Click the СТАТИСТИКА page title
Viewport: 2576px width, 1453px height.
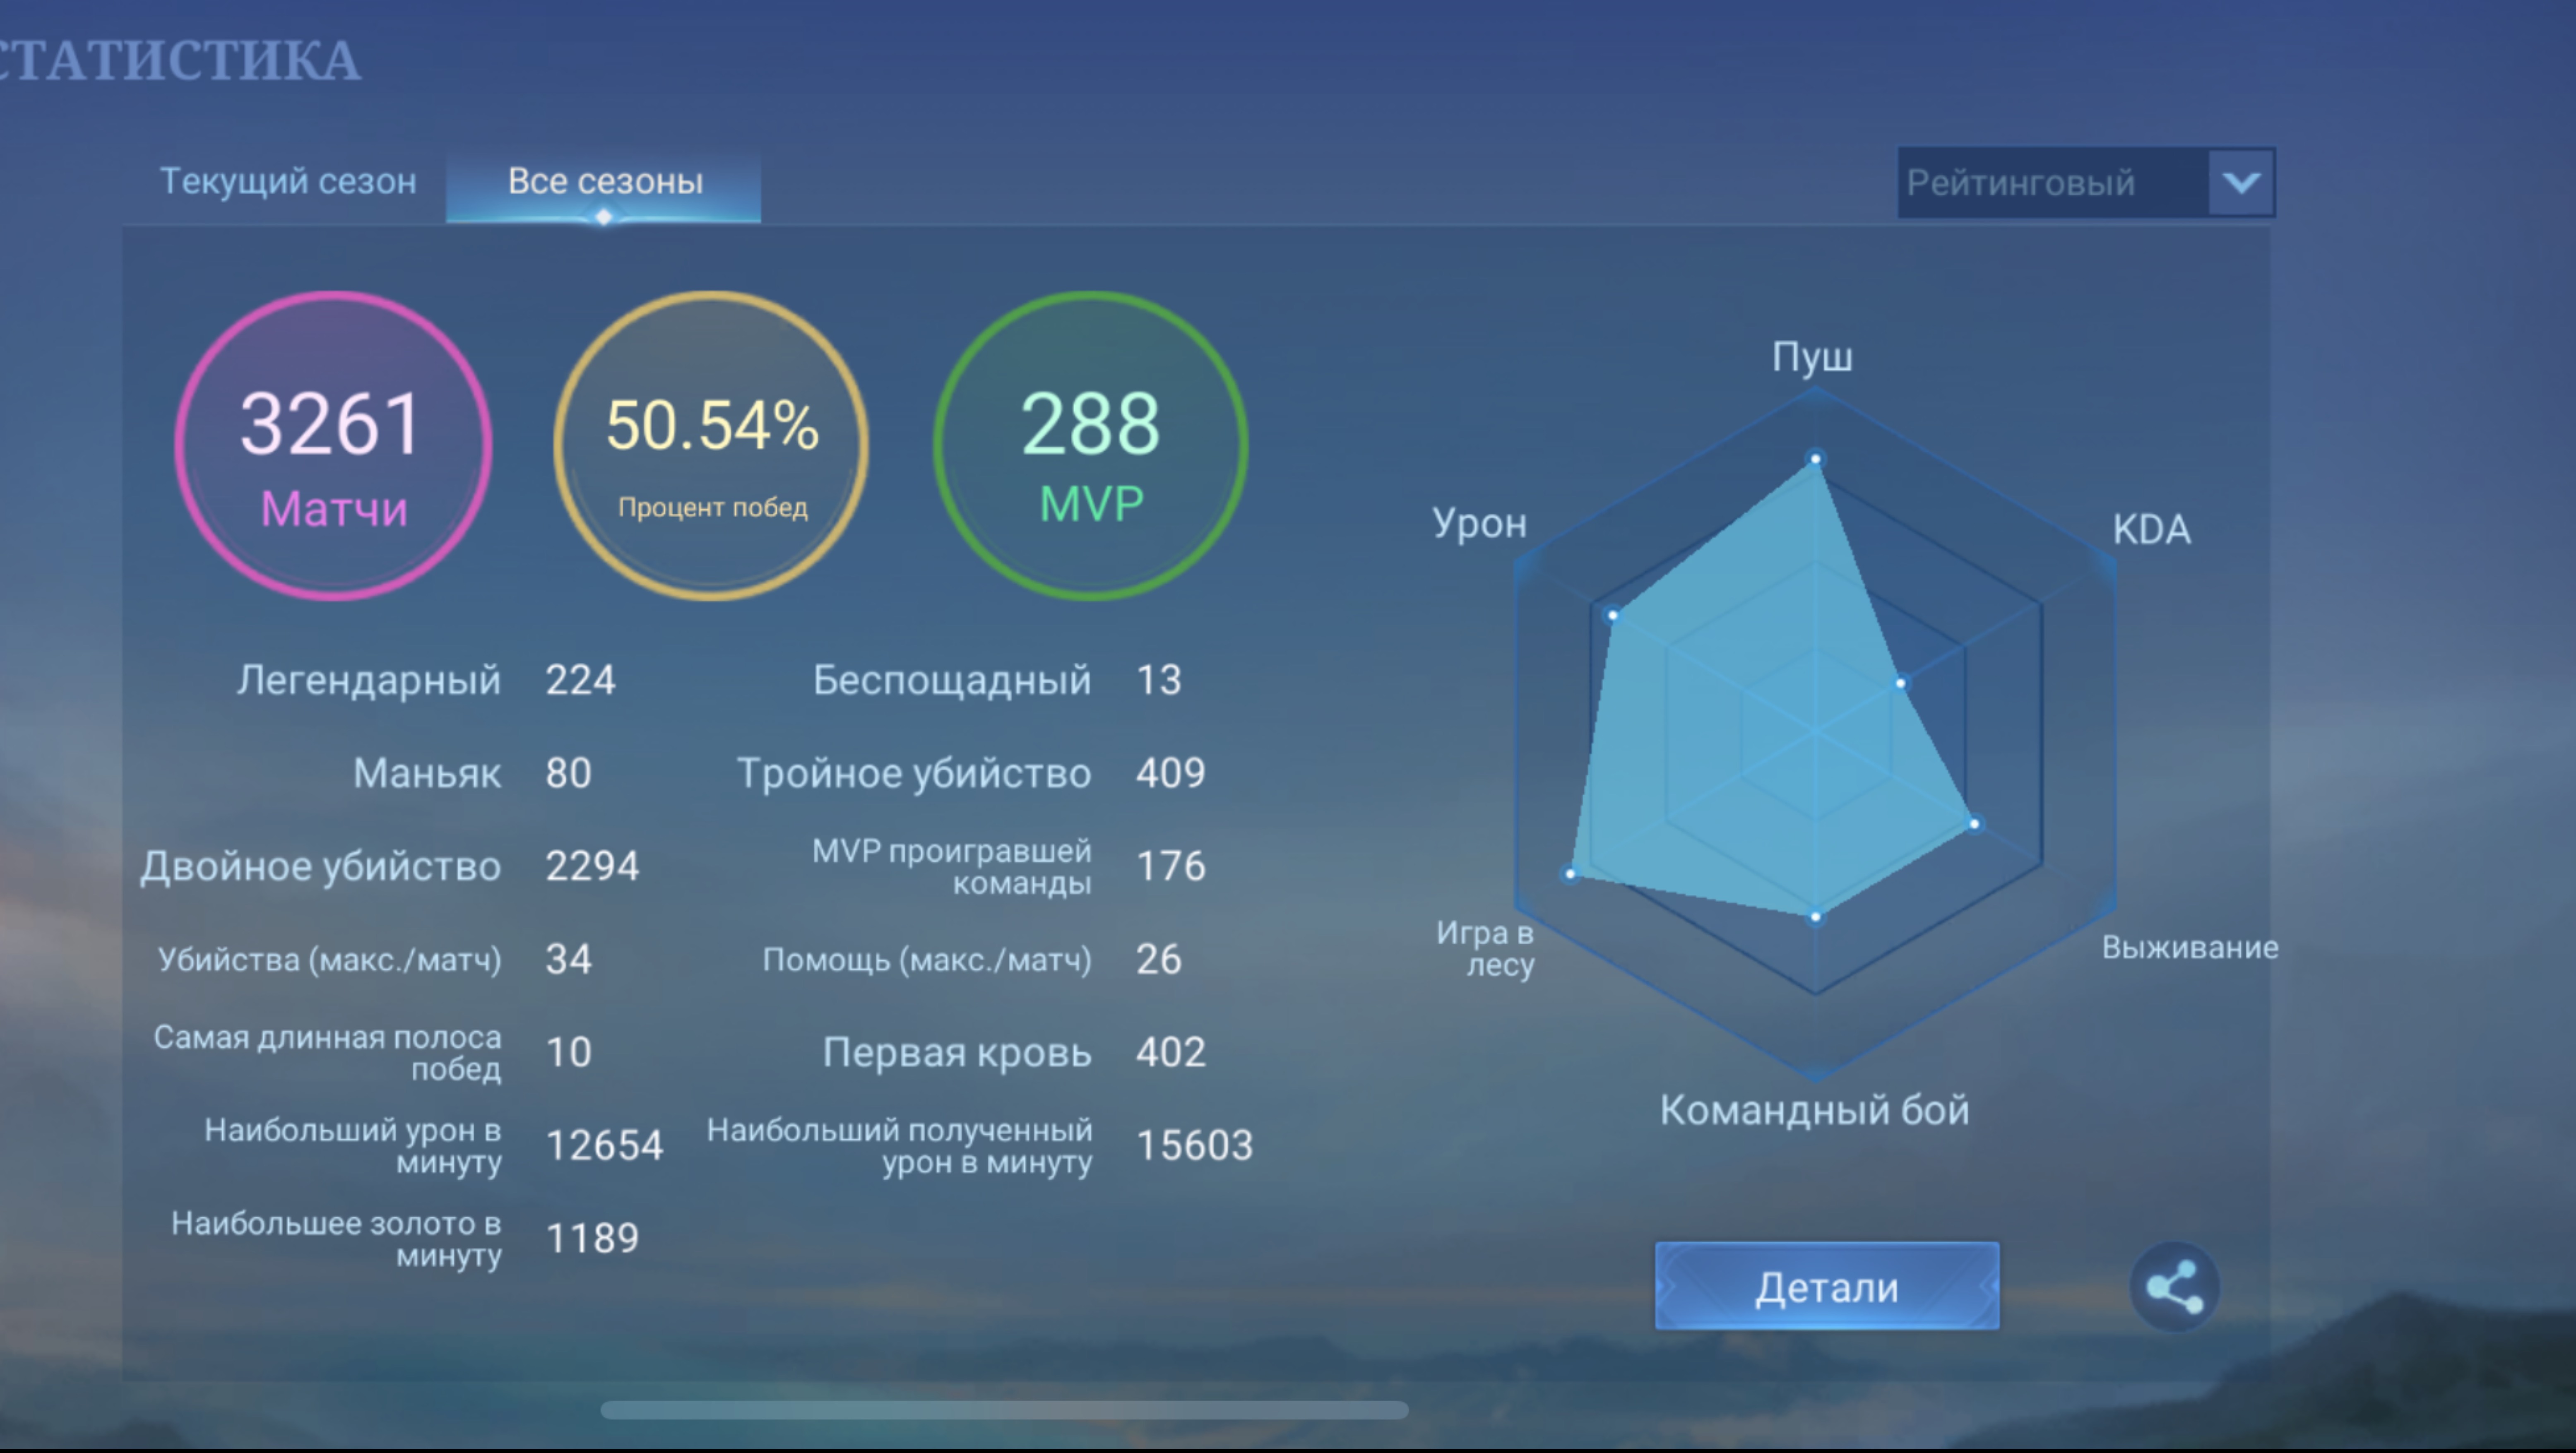point(180,60)
